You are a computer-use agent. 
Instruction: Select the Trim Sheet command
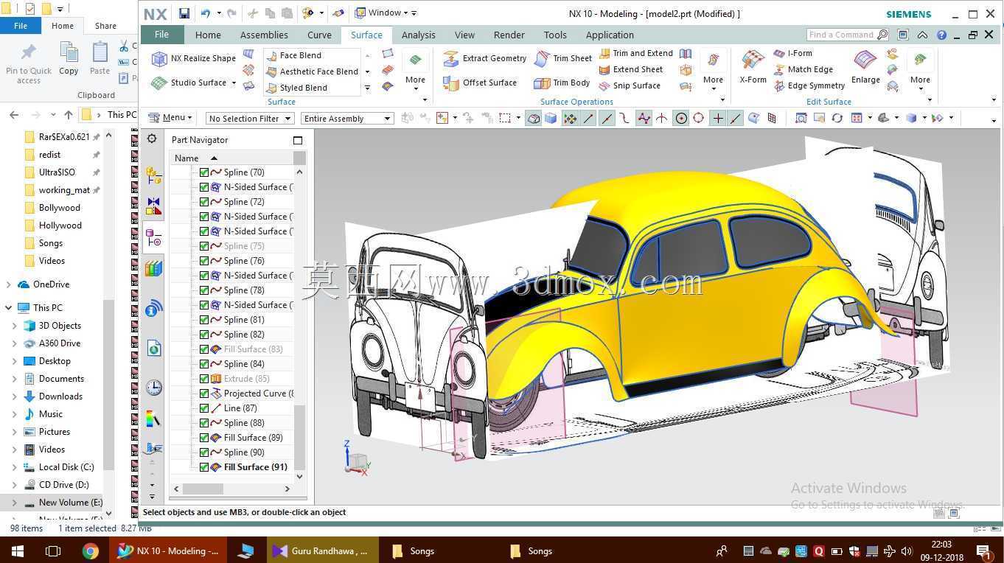tap(563, 58)
